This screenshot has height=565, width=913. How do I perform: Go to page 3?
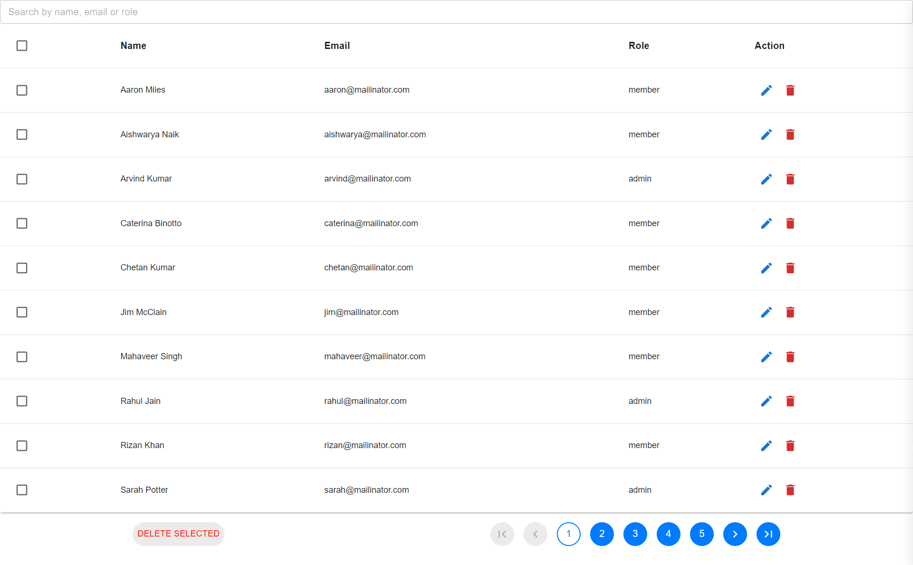click(635, 534)
